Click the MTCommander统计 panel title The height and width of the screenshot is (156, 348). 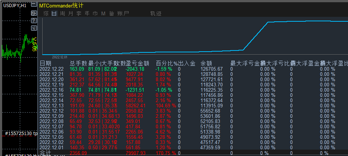tap(61, 6)
